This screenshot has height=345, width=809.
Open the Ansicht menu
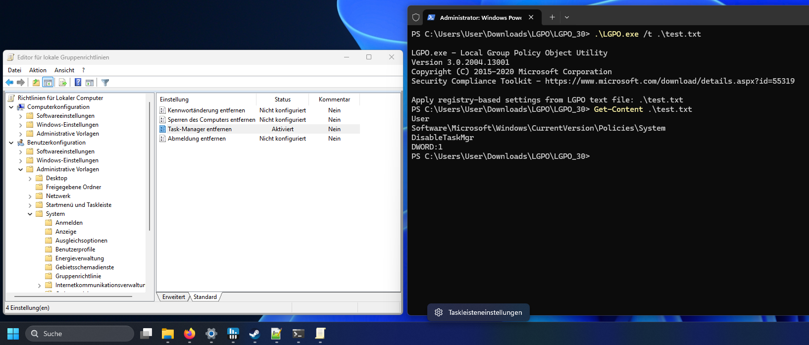(64, 70)
